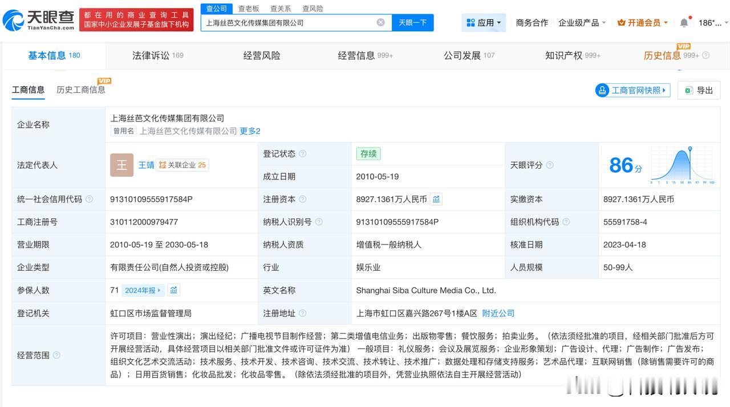Viewport: 730px width, 407px height.
Task: Open the chart icon next to 注册资本 value
Action: pyautogui.click(x=436, y=199)
